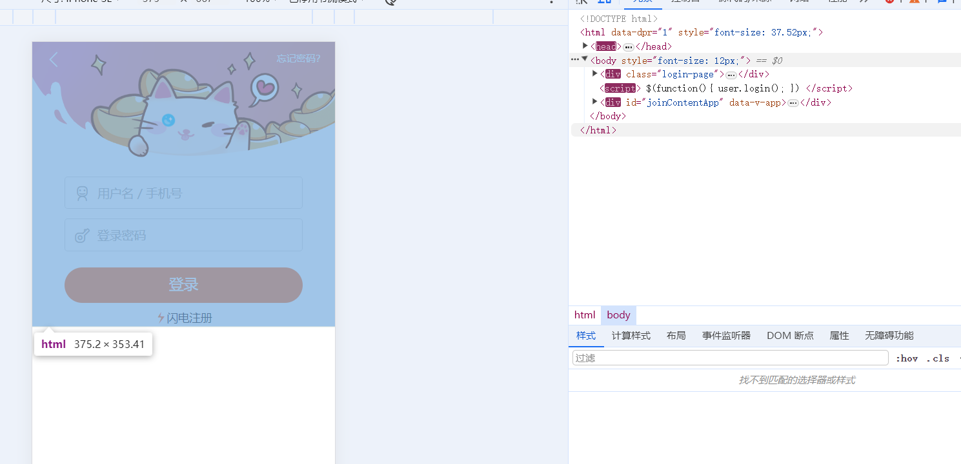This screenshot has height=464, width=961.
Task: Toggle the :hov element state panel
Action: [x=906, y=358]
